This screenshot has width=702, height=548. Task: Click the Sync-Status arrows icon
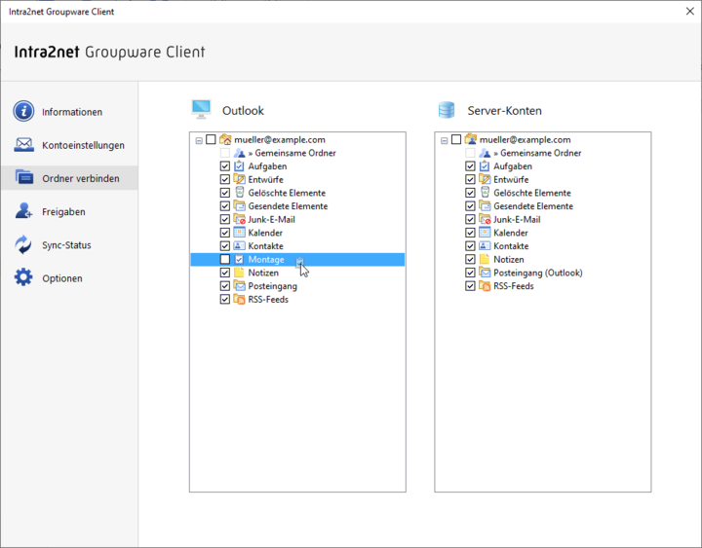point(23,244)
